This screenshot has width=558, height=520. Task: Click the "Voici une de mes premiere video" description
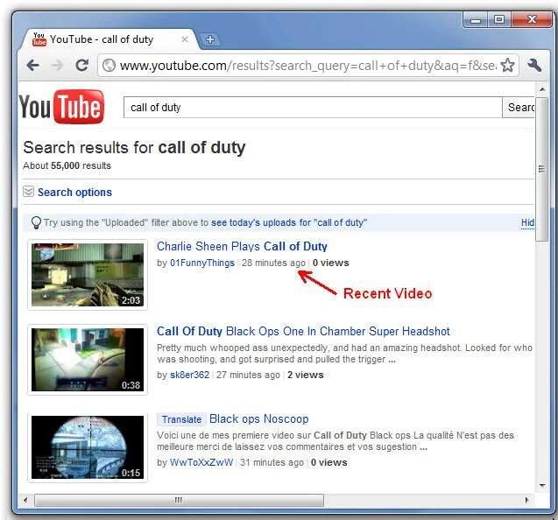pyautogui.click(x=336, y=441)
